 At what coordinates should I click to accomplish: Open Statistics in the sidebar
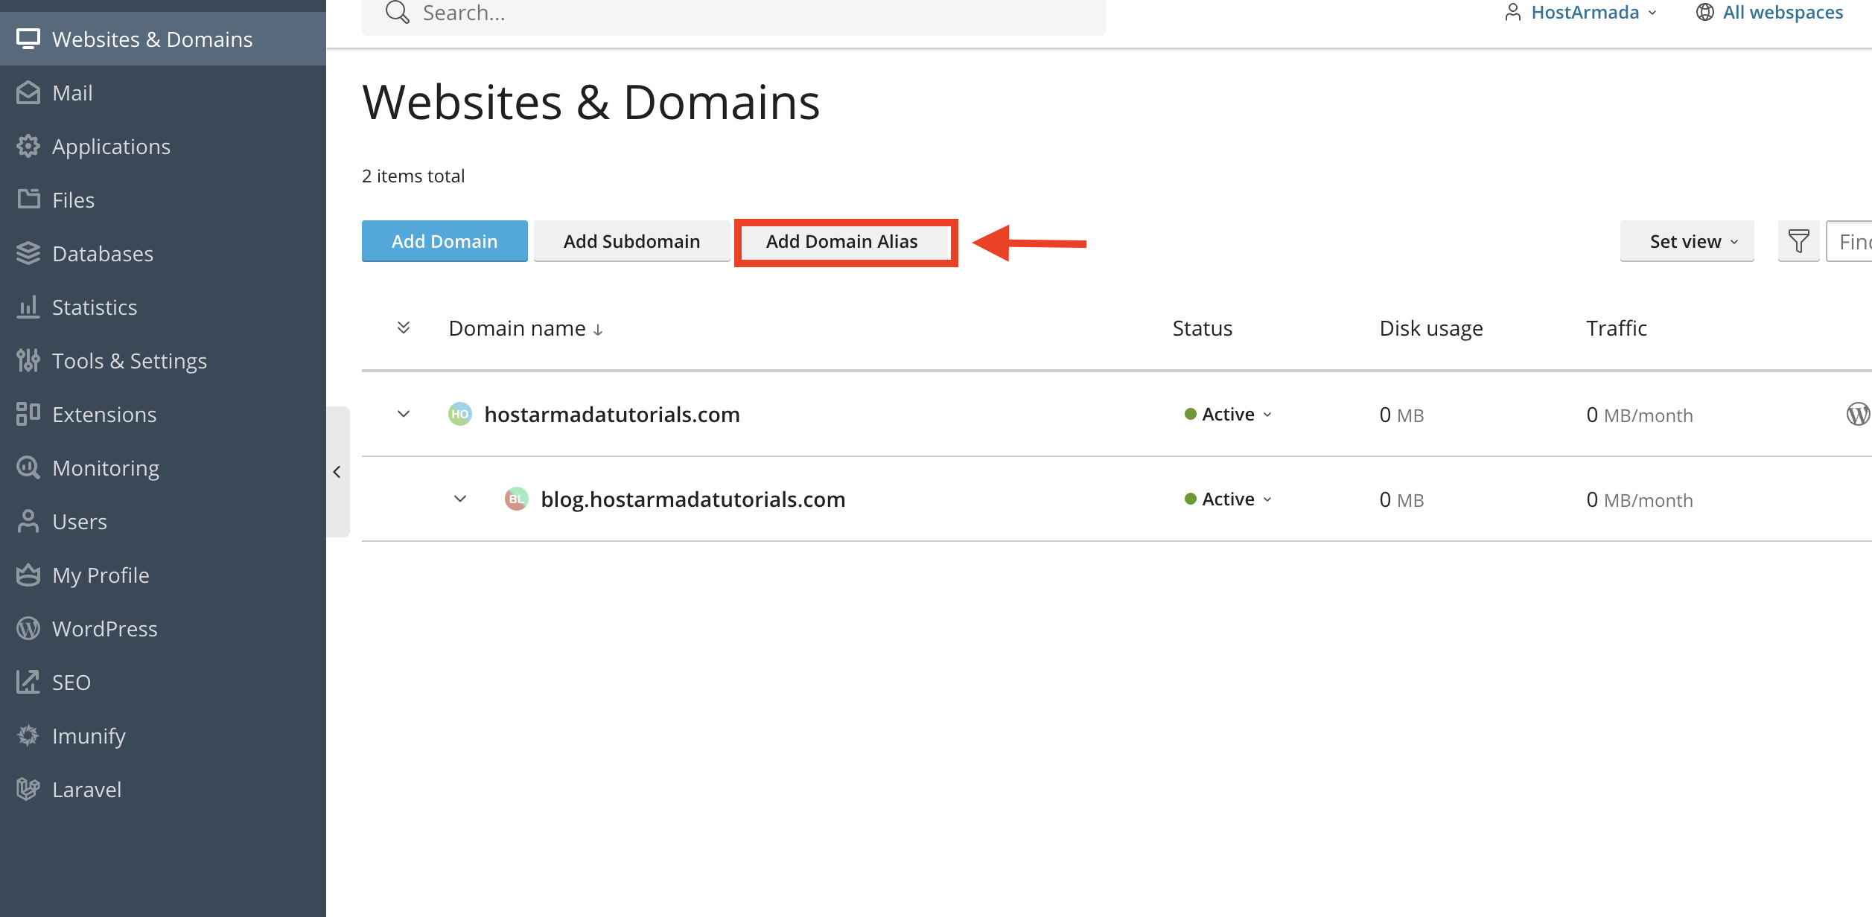coord(163,307)
